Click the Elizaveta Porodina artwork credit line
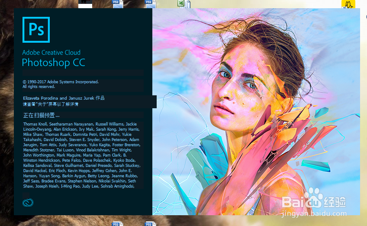The image size is (367, 226). pyautogui.click(x=64, y=98)
